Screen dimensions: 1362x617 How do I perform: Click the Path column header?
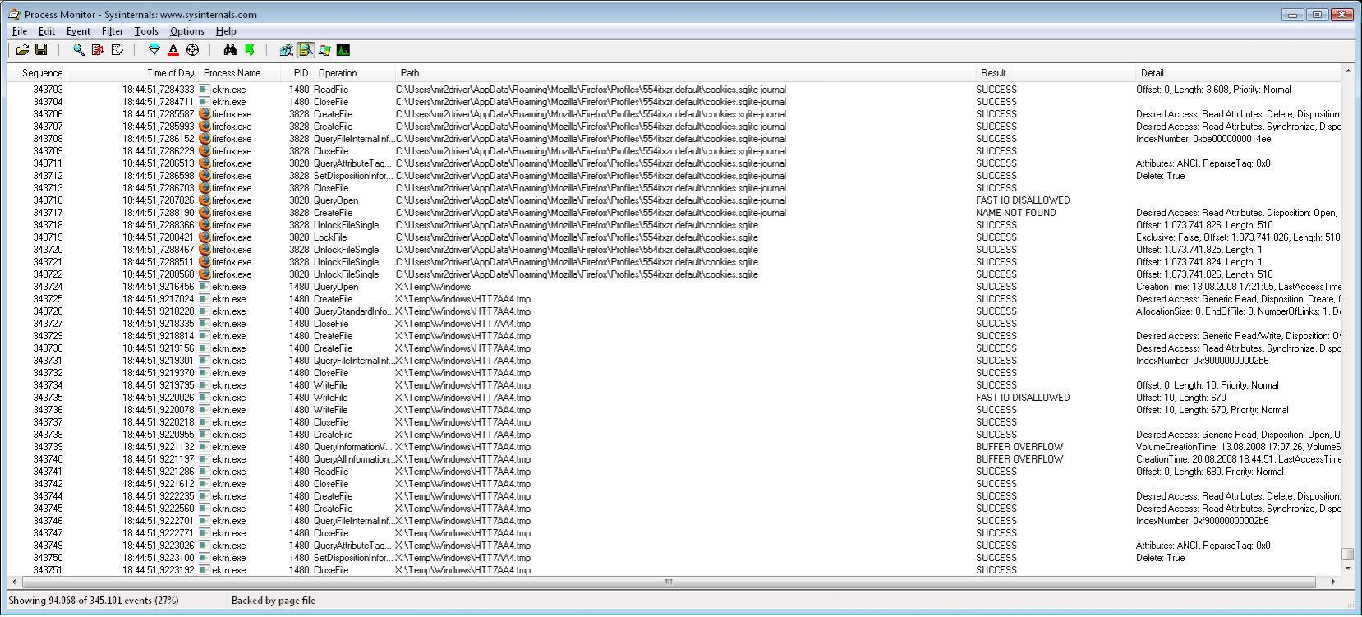(685, 73)
